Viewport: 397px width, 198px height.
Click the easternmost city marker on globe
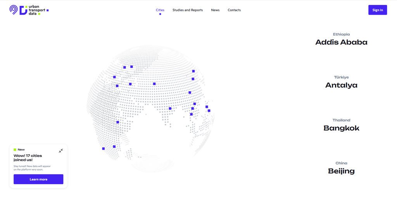[209, 111]
